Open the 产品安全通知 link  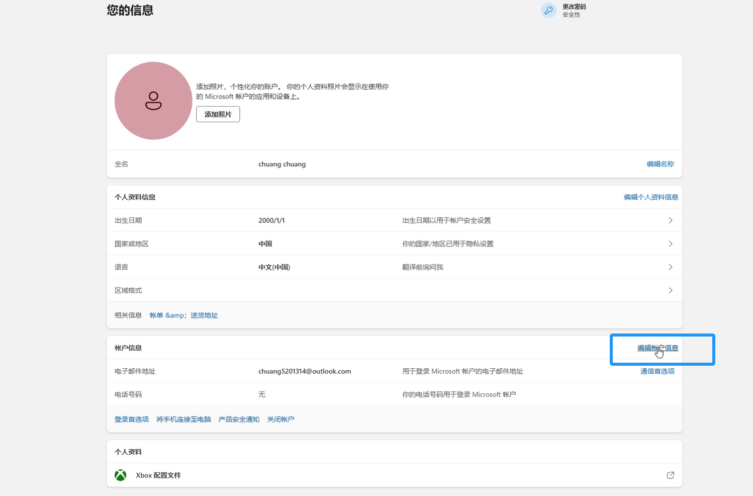239,420
